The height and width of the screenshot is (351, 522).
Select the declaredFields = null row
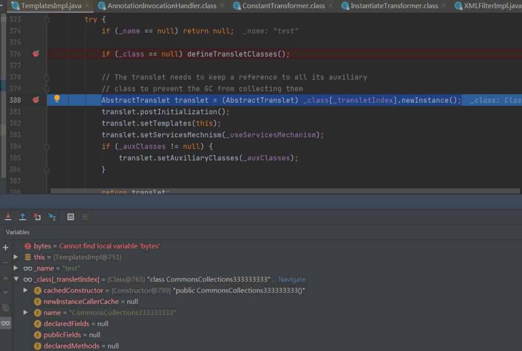tap(267, 324)
